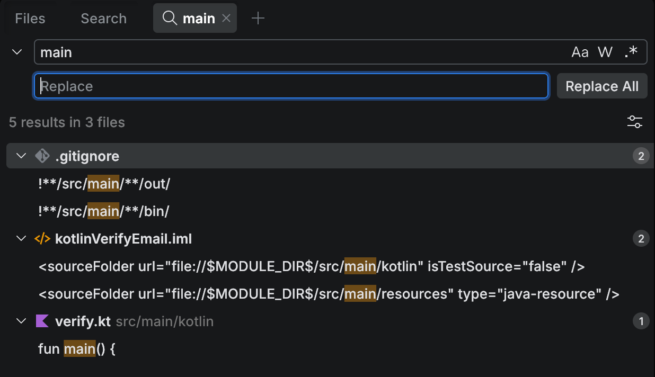Toggle whole-word matching with W
The width and height of the screenshot is (655, 377).
click(605, 51)
